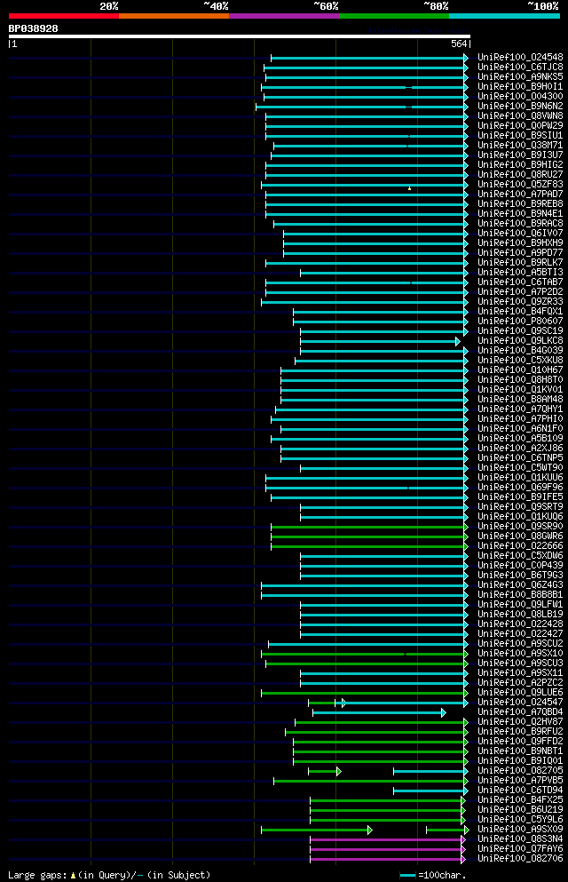The width and height of the screenshot is (568, 882).
Task: Select label UniRef100_Q7FAY6
Action: click(x=520, y=849)
